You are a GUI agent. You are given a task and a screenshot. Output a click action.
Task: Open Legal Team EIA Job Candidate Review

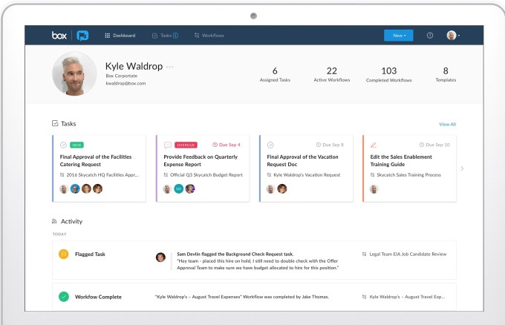click(x=408, y=255)
